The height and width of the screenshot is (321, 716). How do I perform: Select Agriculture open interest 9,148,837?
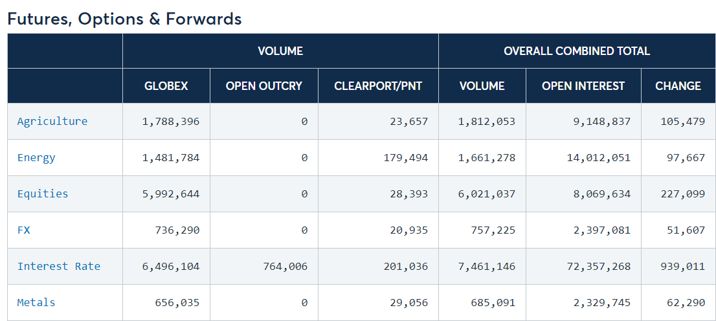point(601,122)
